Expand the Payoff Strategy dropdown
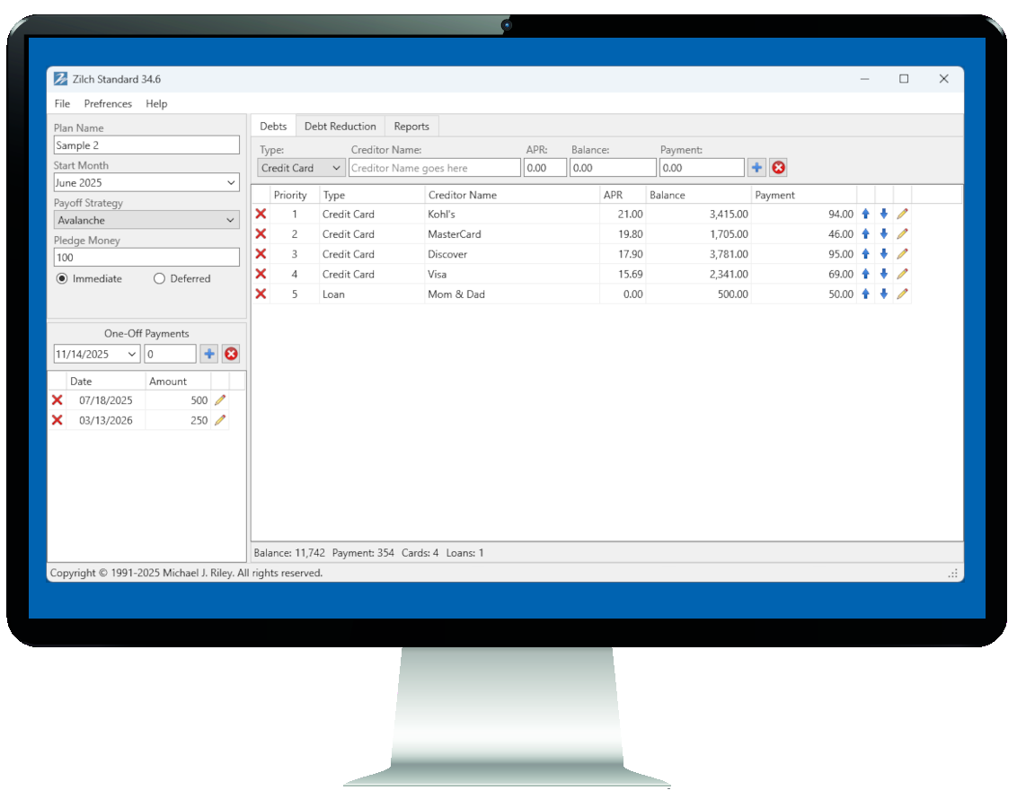This screenshot has width=1017, height=799. [x=231, y=220]
